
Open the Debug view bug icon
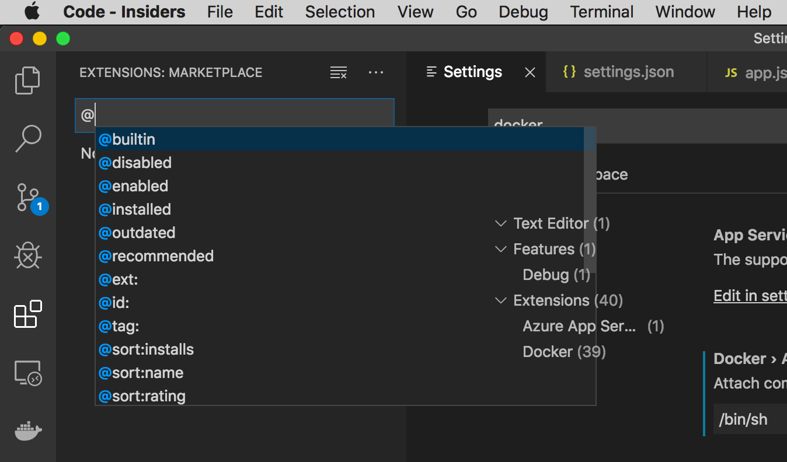27,256
